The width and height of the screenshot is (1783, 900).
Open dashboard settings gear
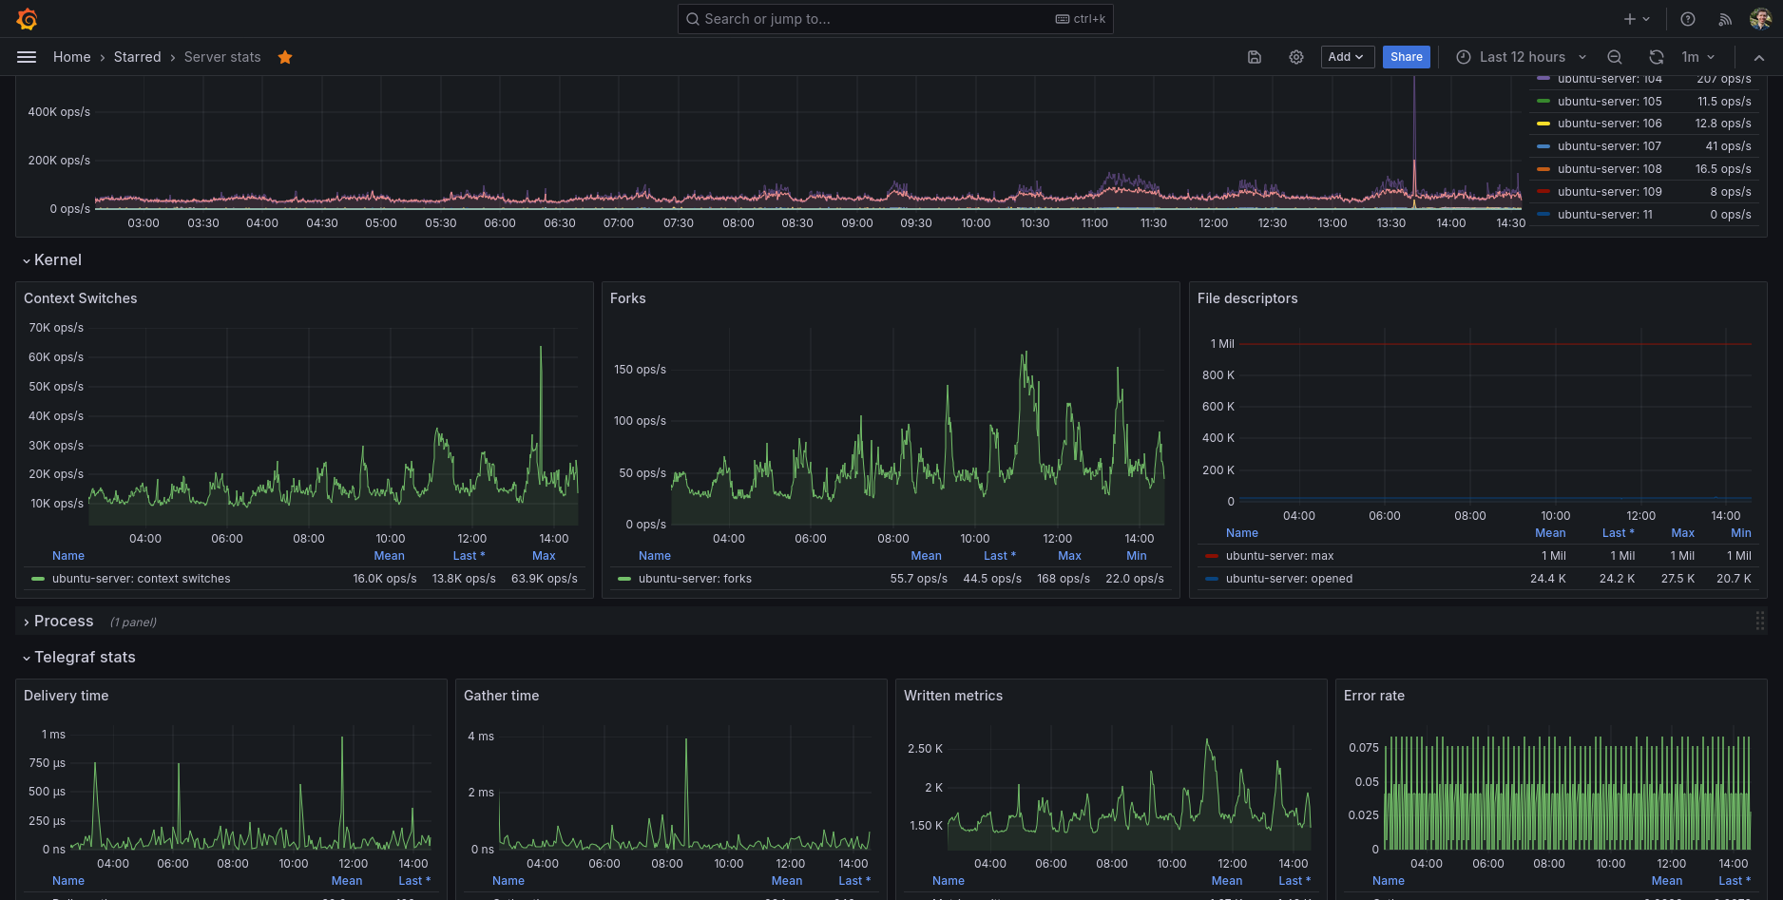[1296, 57]
